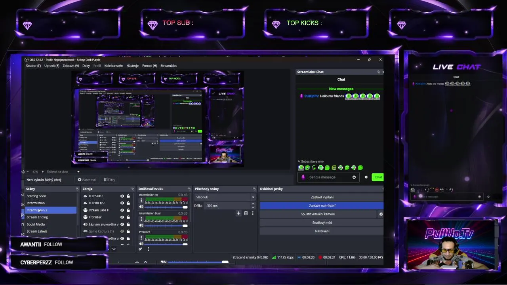Open Vlastnosti properties button

87,180
